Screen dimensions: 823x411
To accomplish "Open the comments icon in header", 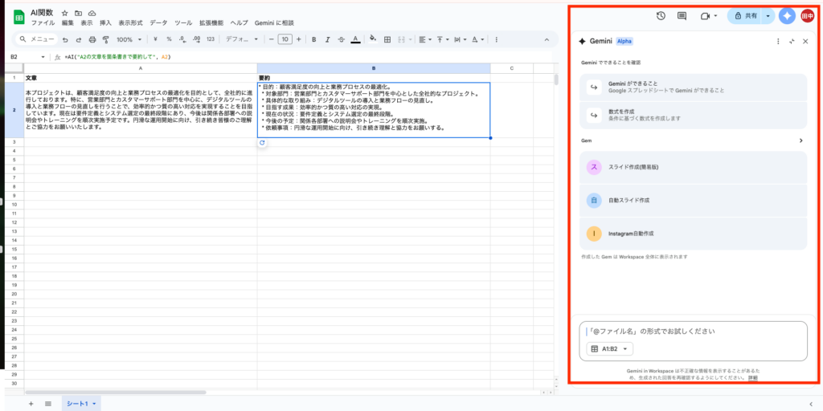I will pyautogui.click(x=682, y=15).
